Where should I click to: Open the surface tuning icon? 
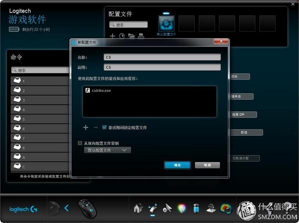click(x=211, y=209)
